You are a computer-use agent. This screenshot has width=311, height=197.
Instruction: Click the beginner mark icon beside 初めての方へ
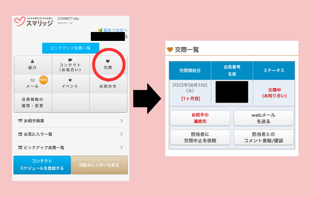coord(100,30)
